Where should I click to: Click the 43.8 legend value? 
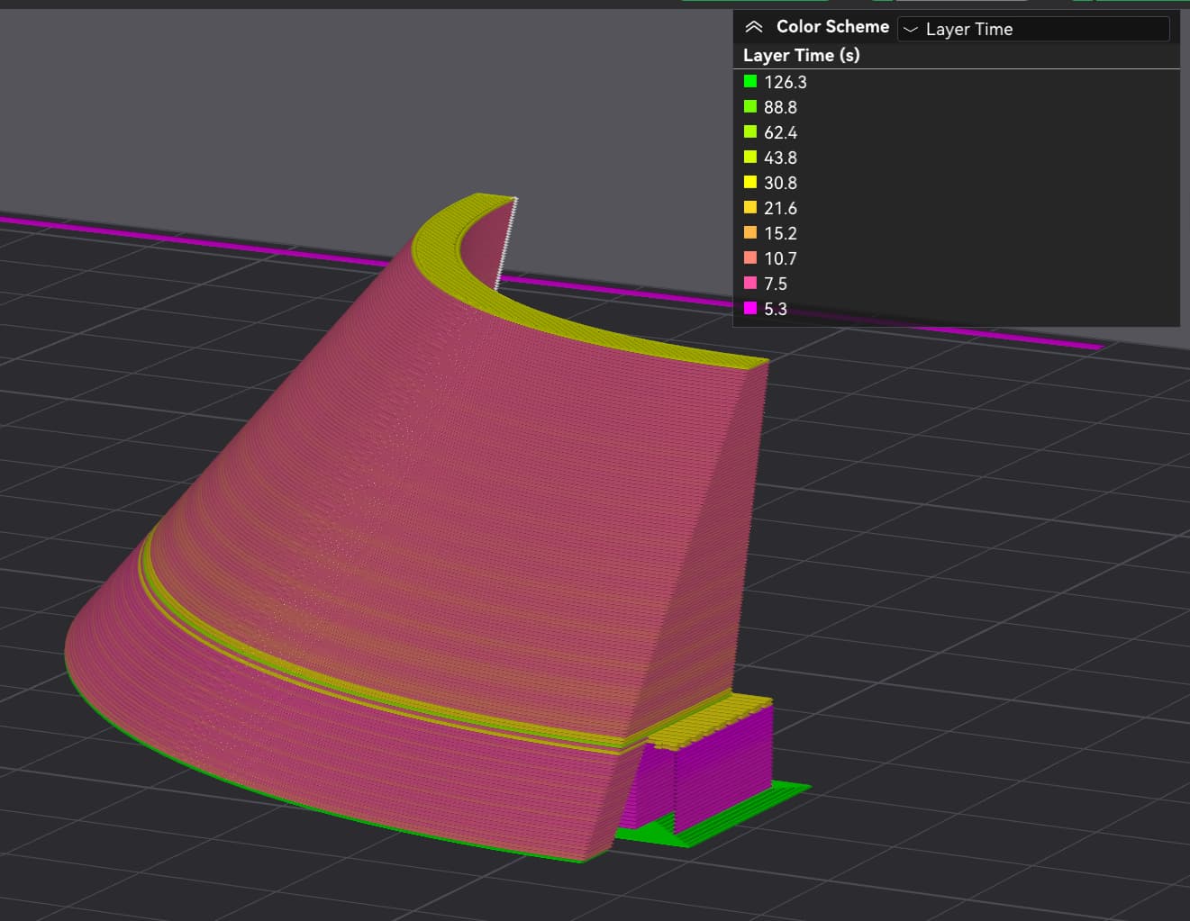780,158
